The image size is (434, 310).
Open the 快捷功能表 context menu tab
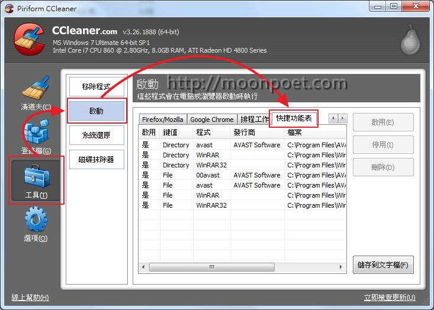click(x=294, y=118)
